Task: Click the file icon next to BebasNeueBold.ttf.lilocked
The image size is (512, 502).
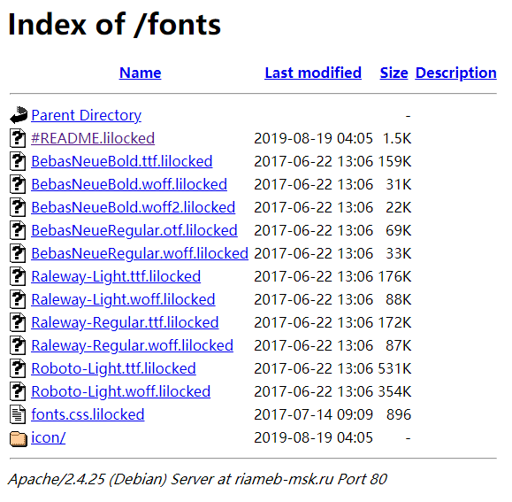Action: [18, 161]
